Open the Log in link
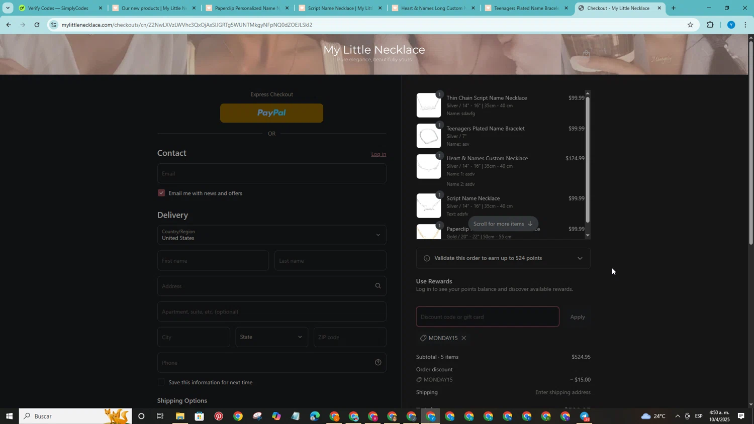 379,154
